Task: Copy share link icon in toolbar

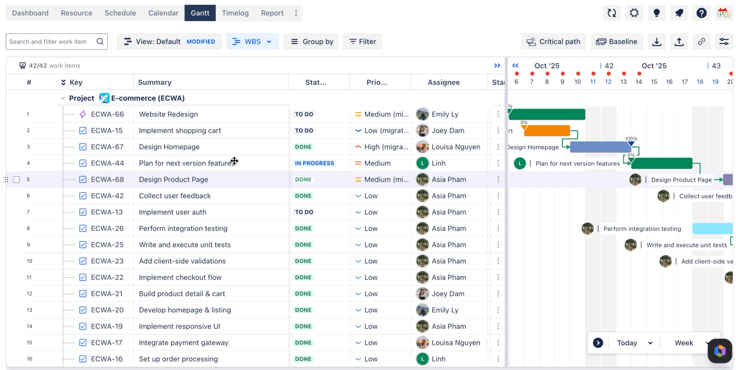Action: (x=702, y=42)
